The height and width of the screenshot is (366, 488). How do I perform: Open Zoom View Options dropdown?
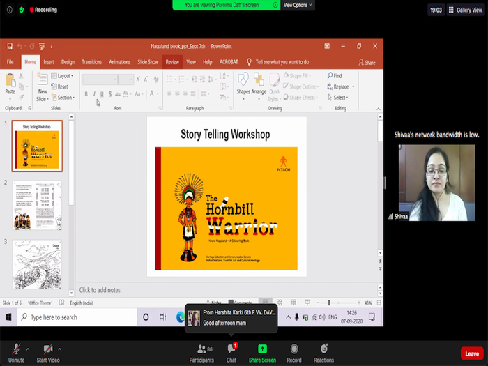pos(298,5)
